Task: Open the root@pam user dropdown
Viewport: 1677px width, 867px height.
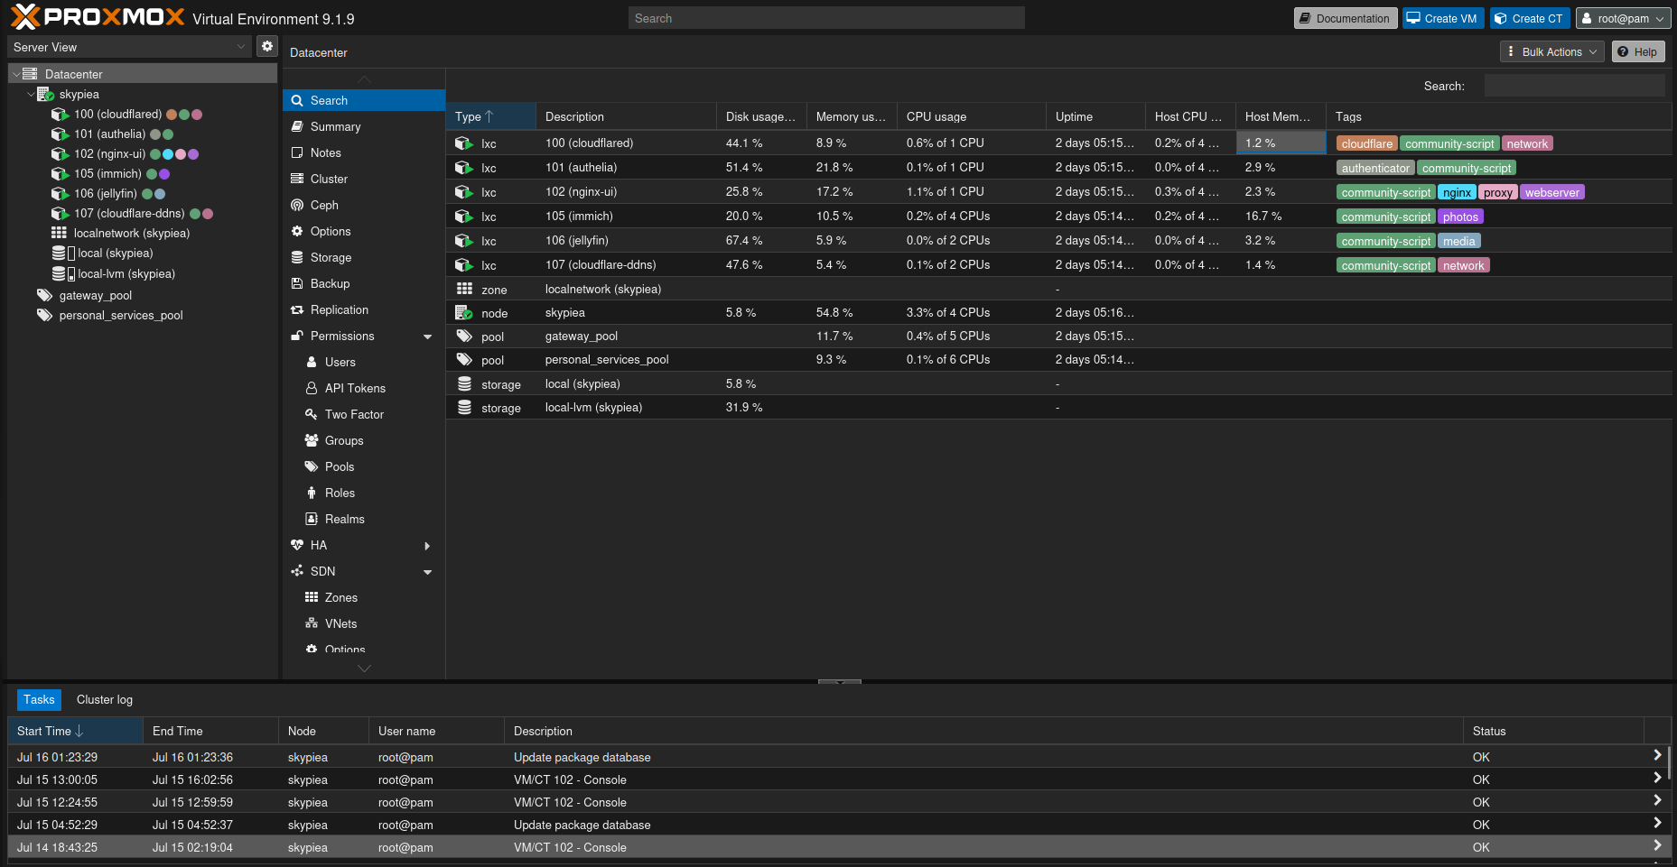Action: click(1623, 18)
